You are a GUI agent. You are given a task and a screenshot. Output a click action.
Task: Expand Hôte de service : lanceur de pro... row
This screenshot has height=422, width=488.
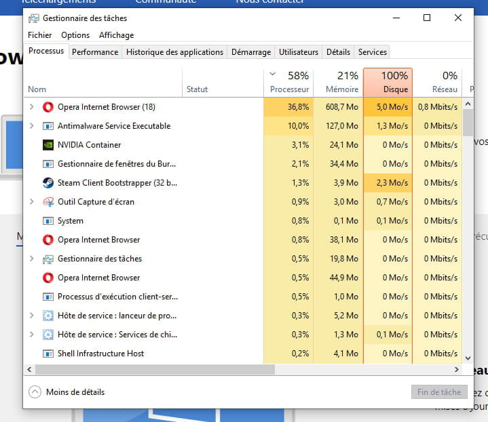click(31, 316)
